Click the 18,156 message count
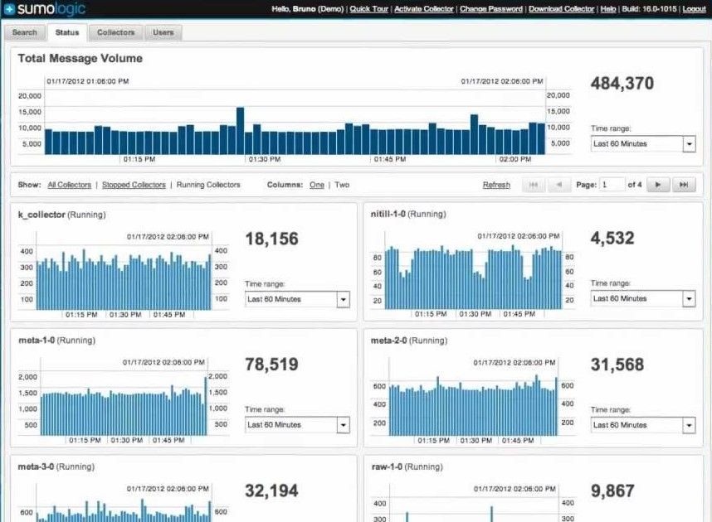The height and width of the screenshot is (522, 712). [x=271, y=239]
